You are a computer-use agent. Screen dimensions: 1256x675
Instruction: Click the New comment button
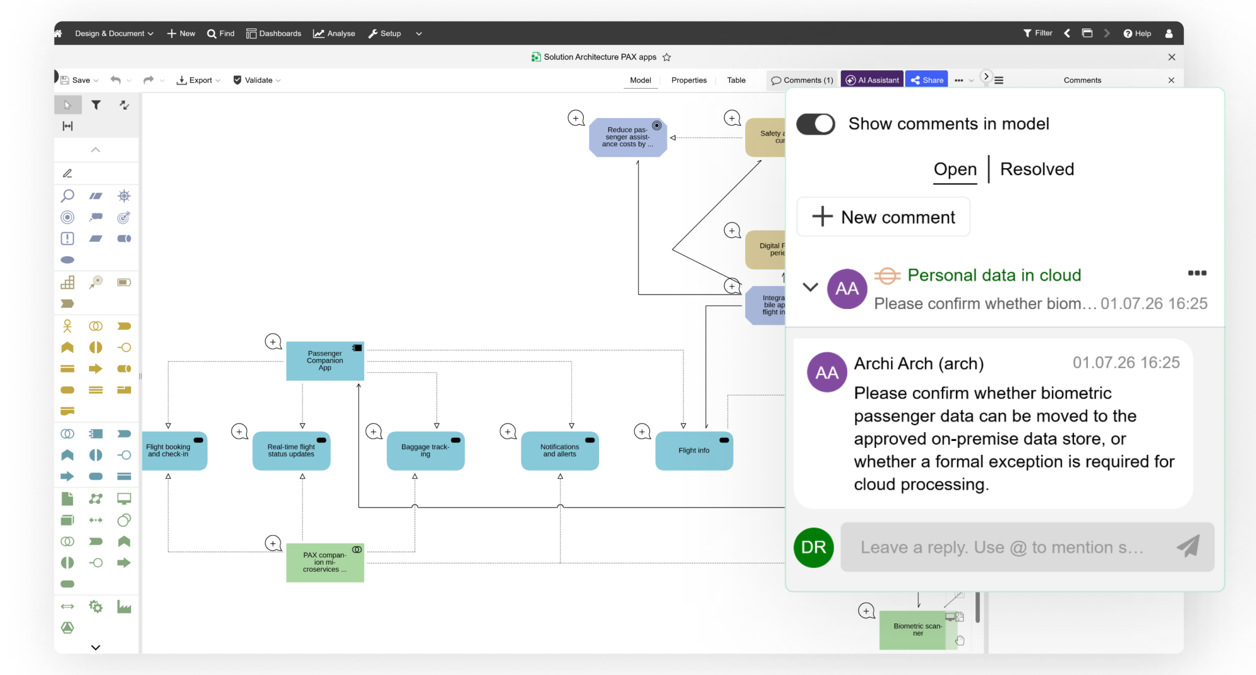[x=883, y=217]
